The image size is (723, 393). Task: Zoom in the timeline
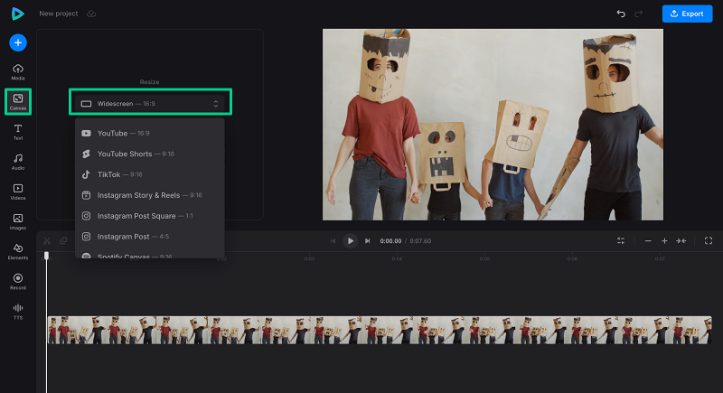(x=664, y=241)
